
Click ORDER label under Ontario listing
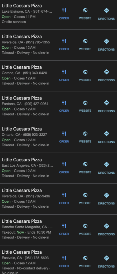(64, 142)
